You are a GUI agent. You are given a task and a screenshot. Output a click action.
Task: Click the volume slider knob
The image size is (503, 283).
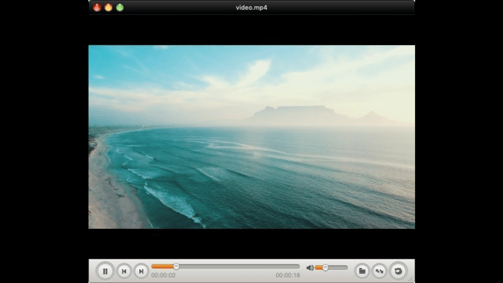326,267
